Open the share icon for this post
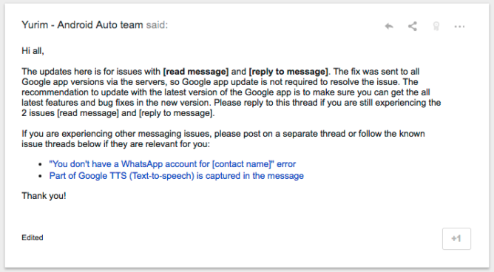Viewport: 494px width, 272px height. click(x=413, y=26)
